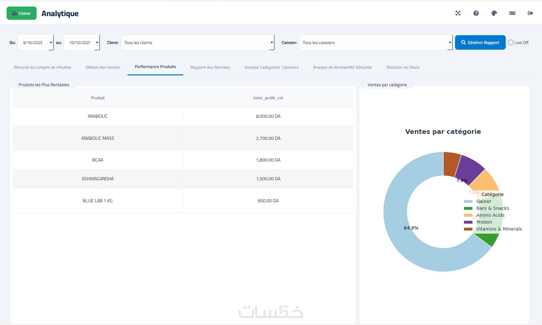Image resolution: width=542 pixels, height=325 pixels.
Task: Click the 2,700.00 DA profit value
Action: point(268,138)
